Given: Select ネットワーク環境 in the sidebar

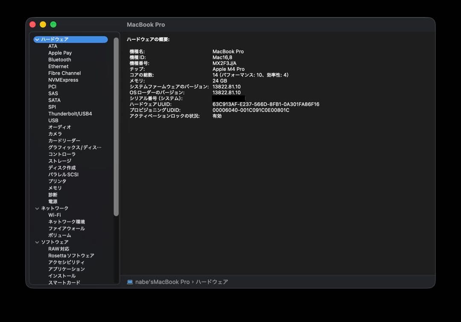Looking at the screenshot, I should (x=67, y=222).
